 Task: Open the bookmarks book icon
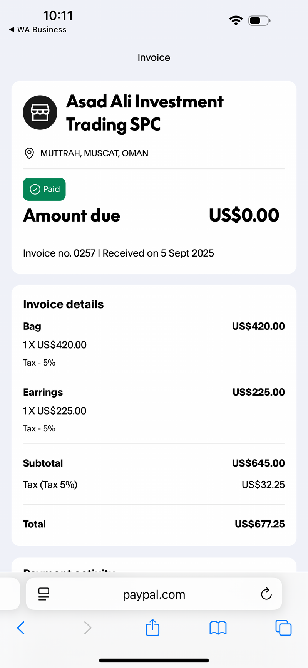[218, 628]
